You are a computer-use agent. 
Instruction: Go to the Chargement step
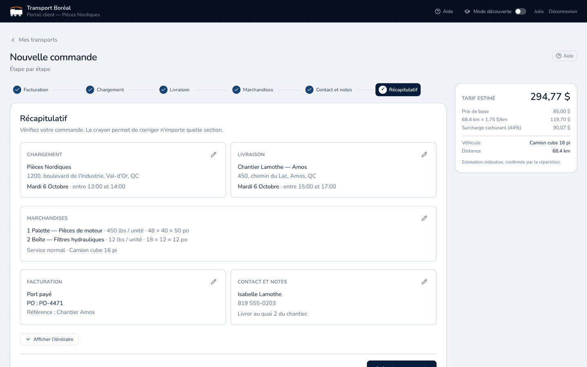pos(105,90)
